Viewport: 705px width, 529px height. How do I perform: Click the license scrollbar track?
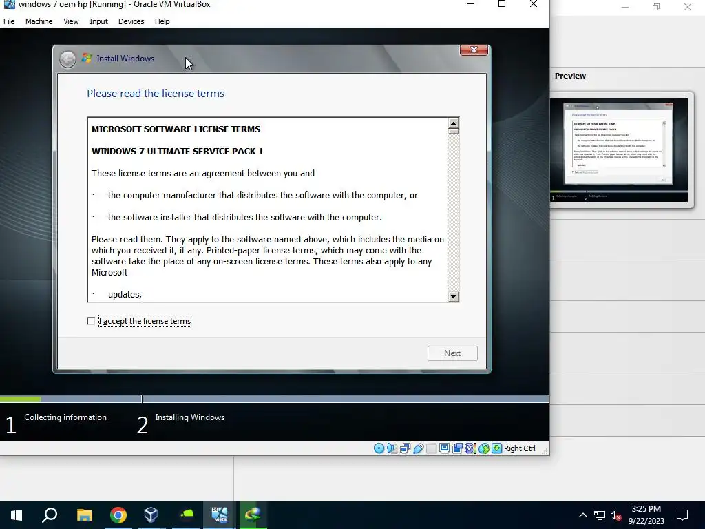tap(453, 213)
